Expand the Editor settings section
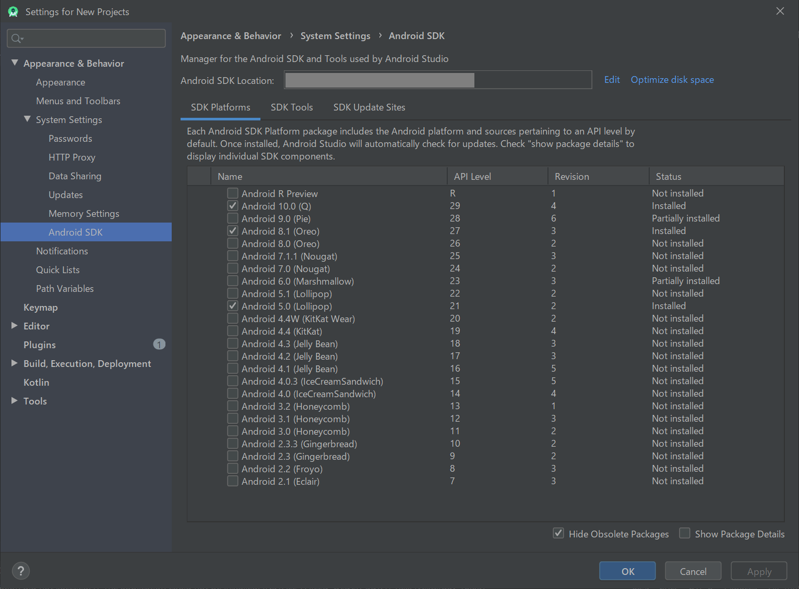The height and width of the screenshot is (589, 799). (x=15, y=326)
